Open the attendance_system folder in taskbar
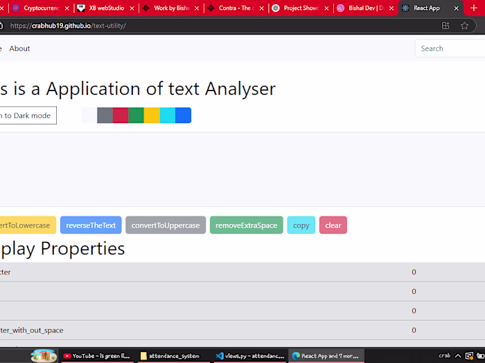This screenshot has width=485, height=363. pos(174,356)
